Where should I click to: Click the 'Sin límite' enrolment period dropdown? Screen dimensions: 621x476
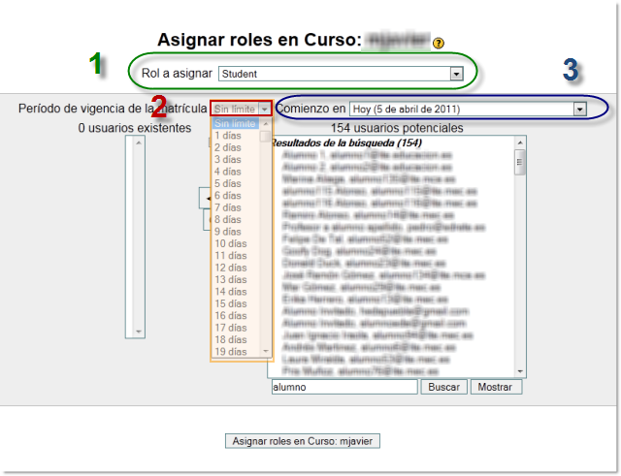tap(242, 110)
